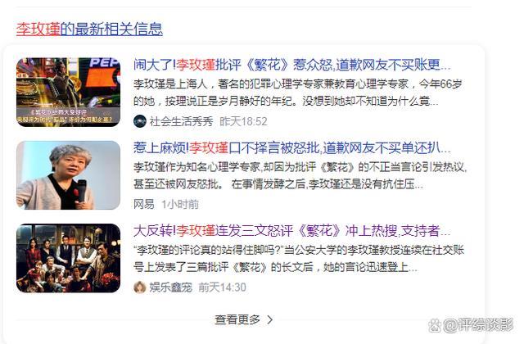Click the 社会生活秀秀 source avatar icon
The width and height of the screenshot is (524, 344).
point(140,121)
